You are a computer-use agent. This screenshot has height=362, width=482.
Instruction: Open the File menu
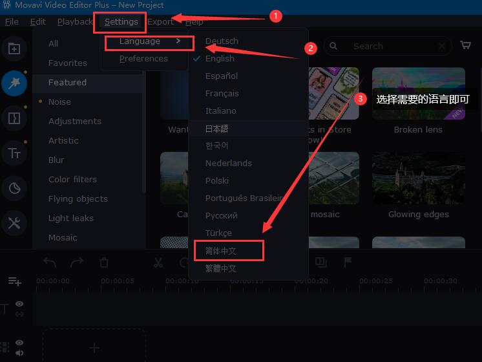(12, 22)
